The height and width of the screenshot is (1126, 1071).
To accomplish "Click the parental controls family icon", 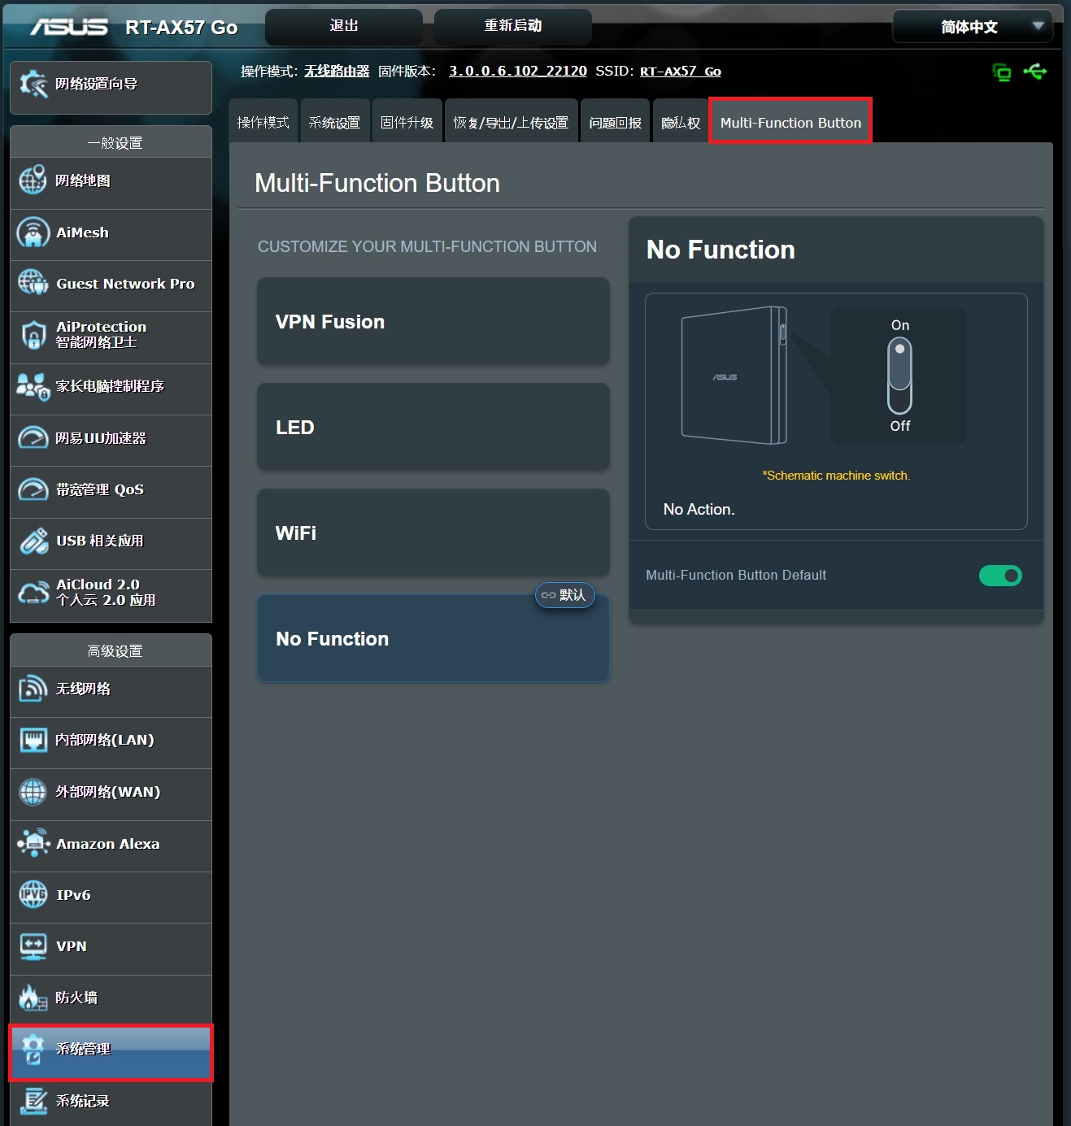I will [33, 386].
